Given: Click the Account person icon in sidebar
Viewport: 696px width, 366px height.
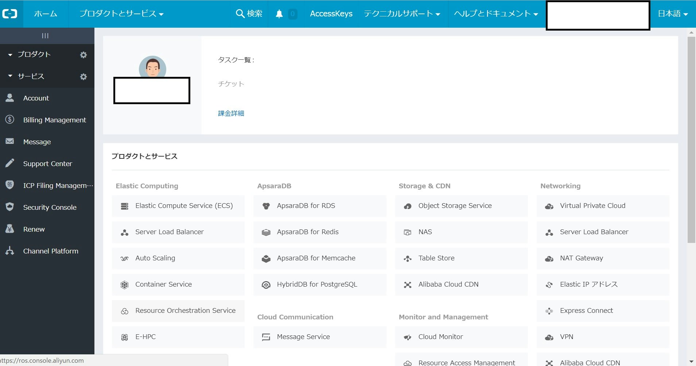Looking at the screenshot, I should pos(10,98).
